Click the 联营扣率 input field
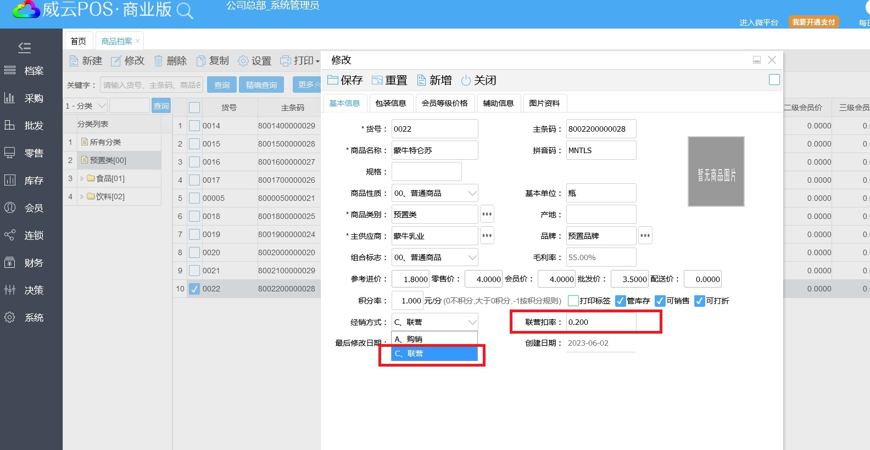Viewport: 870px width, 450px height. (x=601, y=322)
